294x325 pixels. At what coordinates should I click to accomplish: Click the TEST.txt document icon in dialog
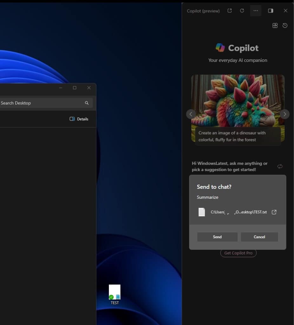(x=202, y=212)
